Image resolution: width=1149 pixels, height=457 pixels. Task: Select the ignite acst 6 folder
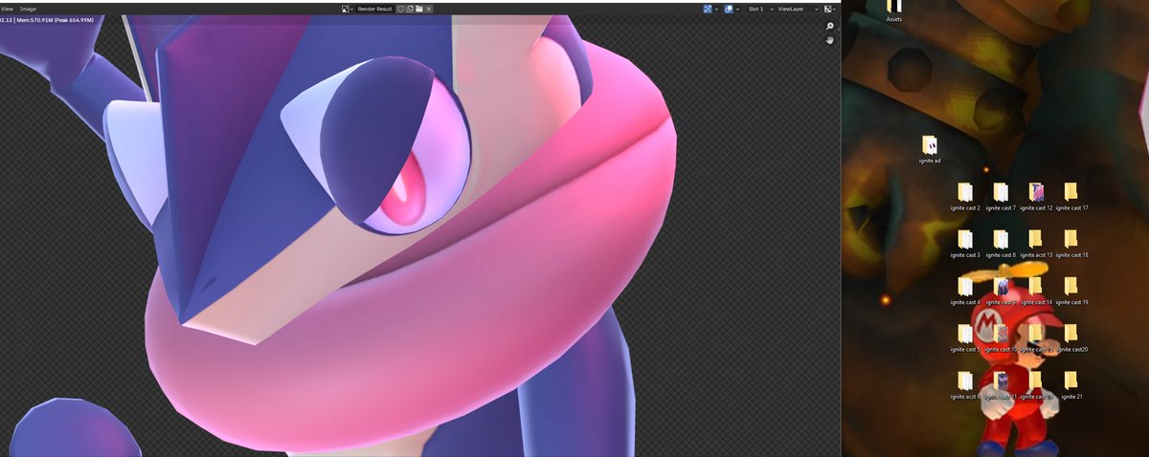coord(964,385)
